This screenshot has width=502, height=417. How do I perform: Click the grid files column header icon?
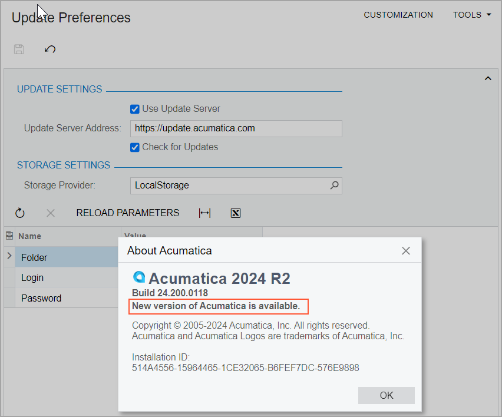9,236
